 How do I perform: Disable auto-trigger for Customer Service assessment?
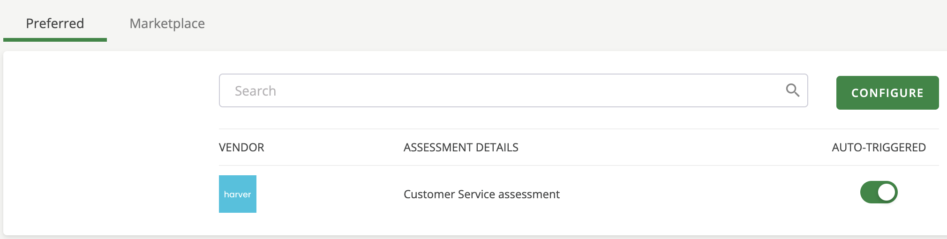[x=879, y=192]
